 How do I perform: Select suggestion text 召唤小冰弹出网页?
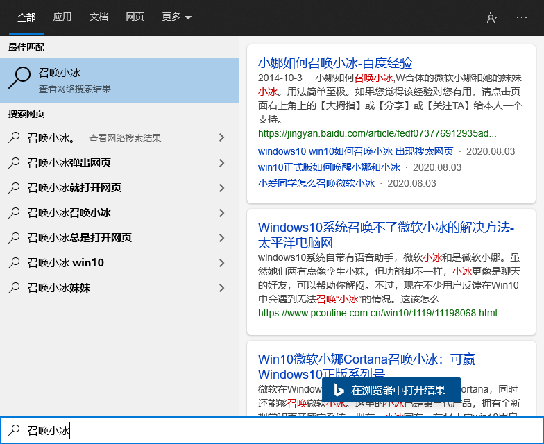[x=69, y=162]
